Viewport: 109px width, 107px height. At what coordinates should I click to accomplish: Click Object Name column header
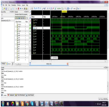(18, 22)
